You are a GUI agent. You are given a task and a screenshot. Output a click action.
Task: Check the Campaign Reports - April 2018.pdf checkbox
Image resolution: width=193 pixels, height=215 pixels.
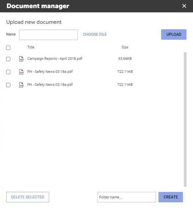pos(8,59)
